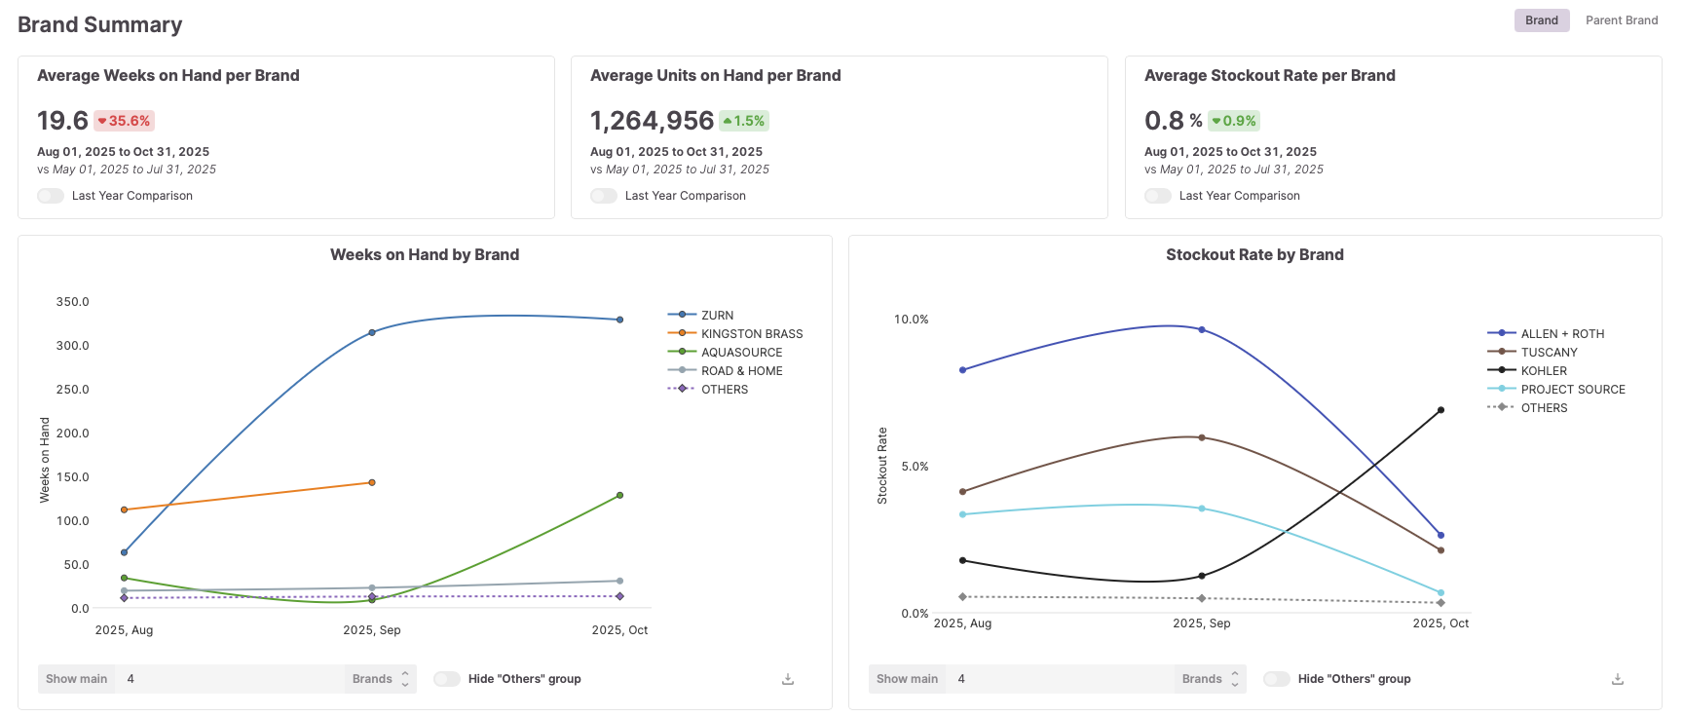Download the Weeks on Hand chart
The image size is (1683, 717).
coord(788,679)
